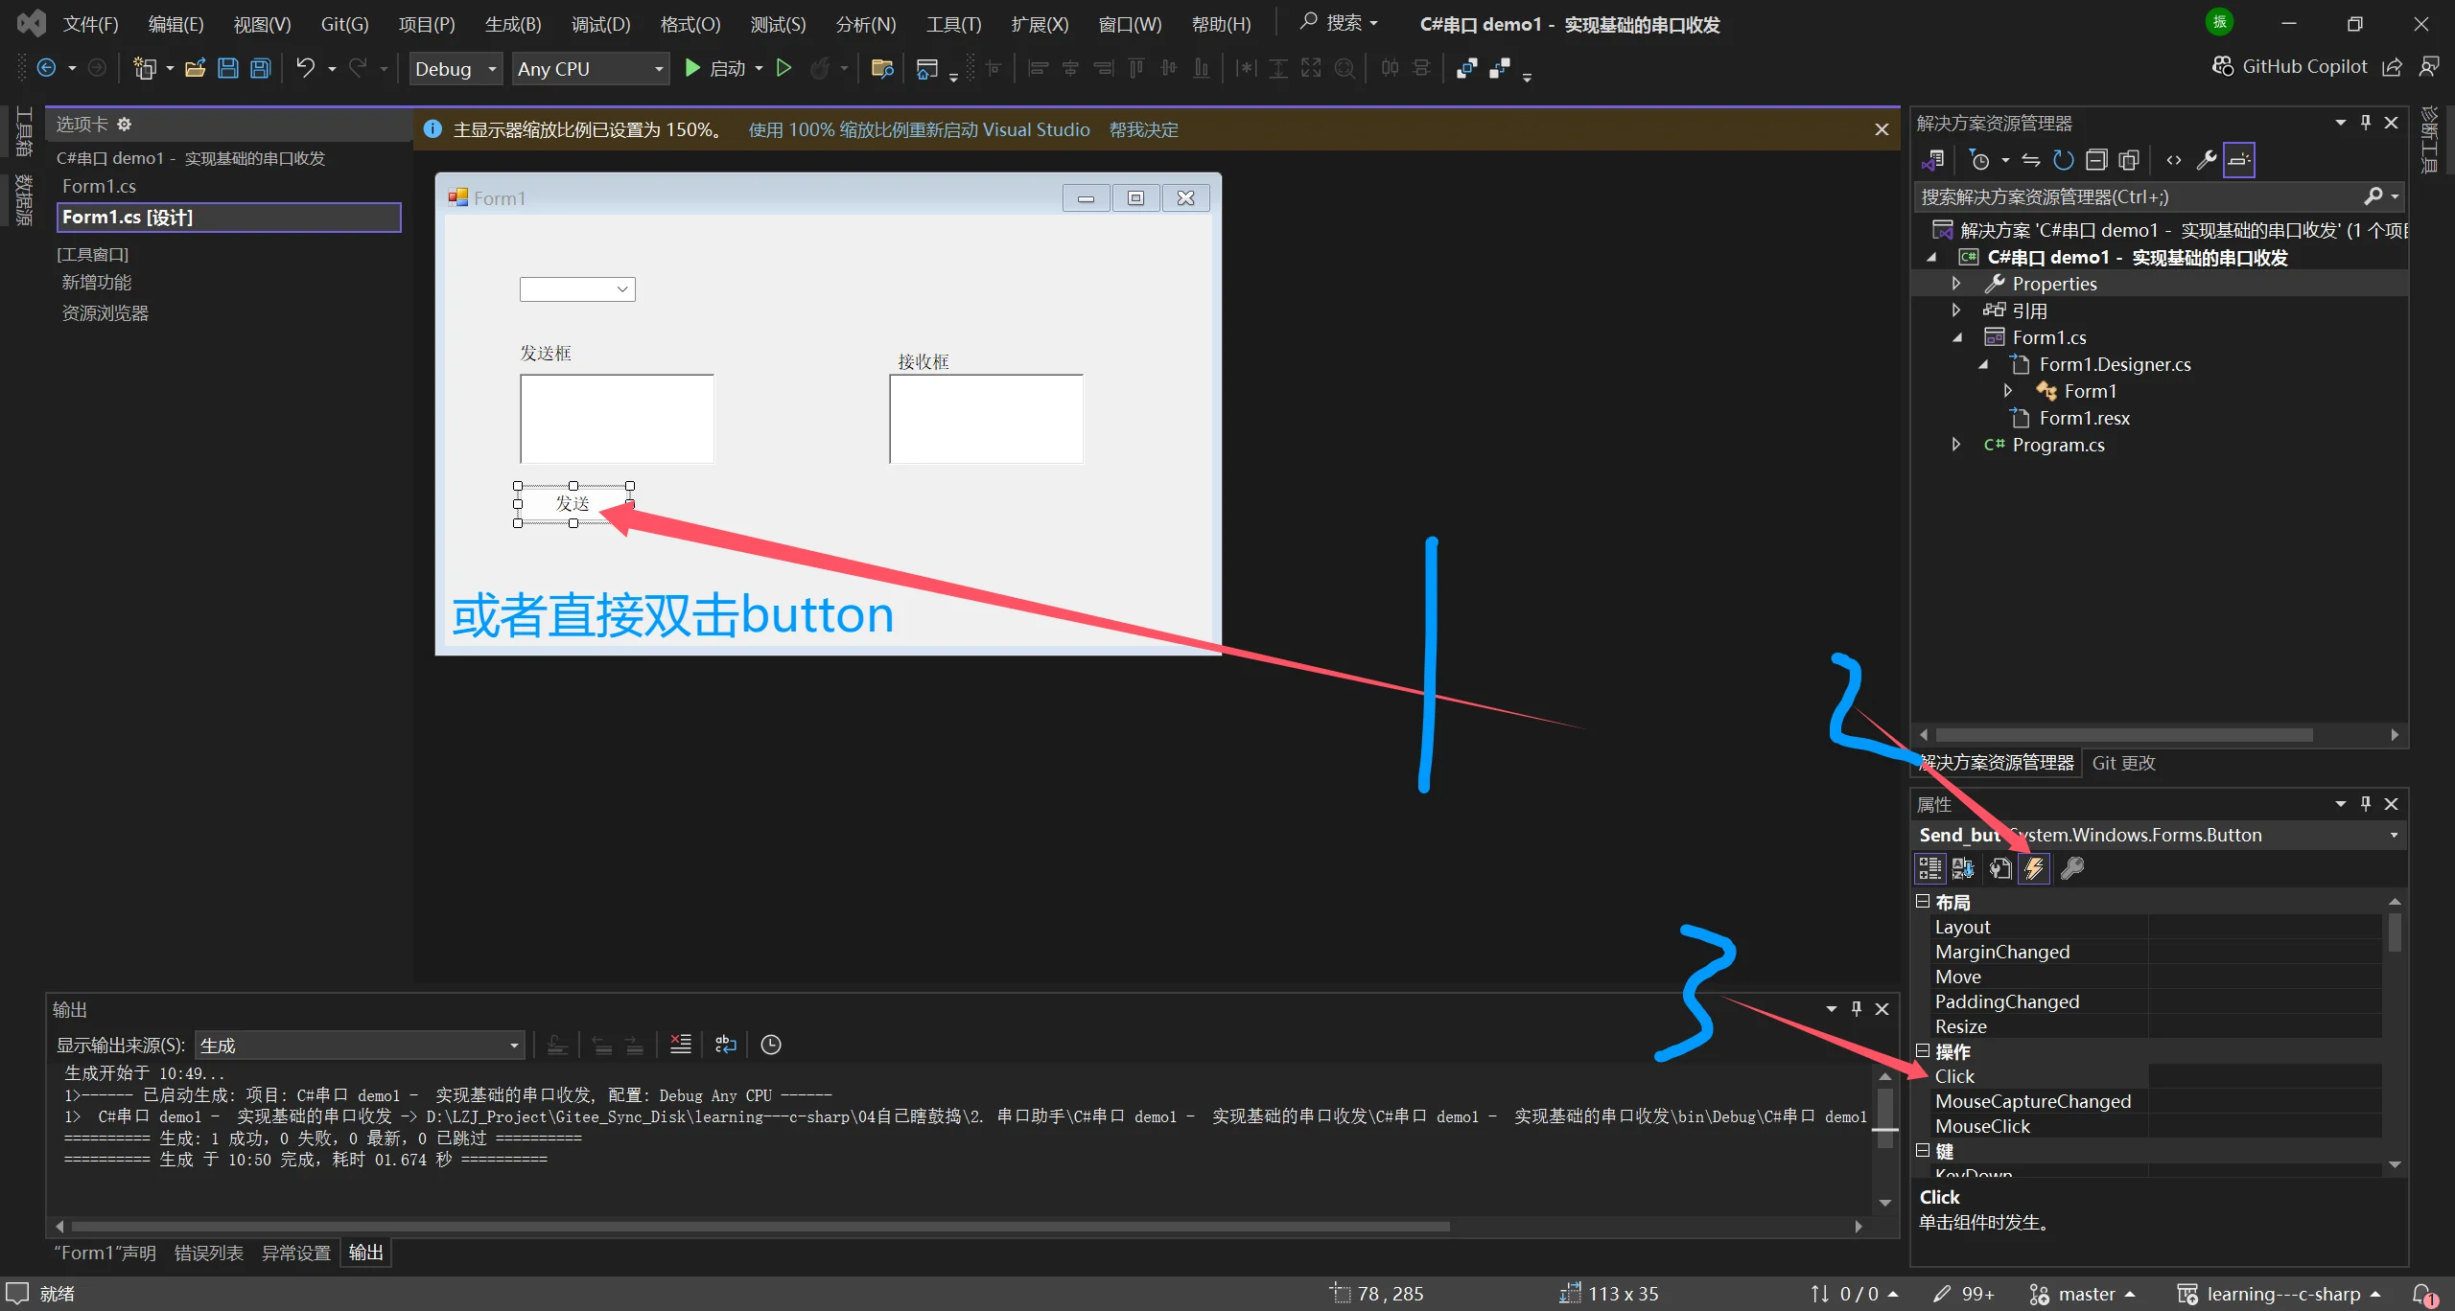
Task: Click the clock timestamp icon in Output toolbar
Action: (771, 1045)
